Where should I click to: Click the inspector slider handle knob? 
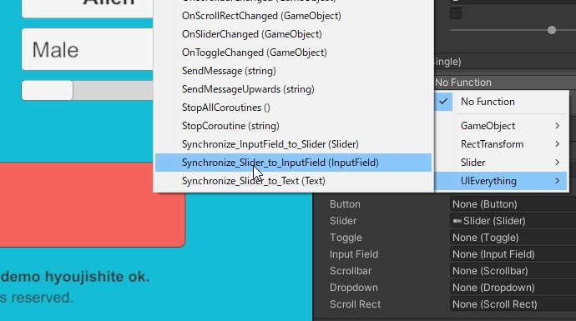pyautogui.click(x=552, y=30)
